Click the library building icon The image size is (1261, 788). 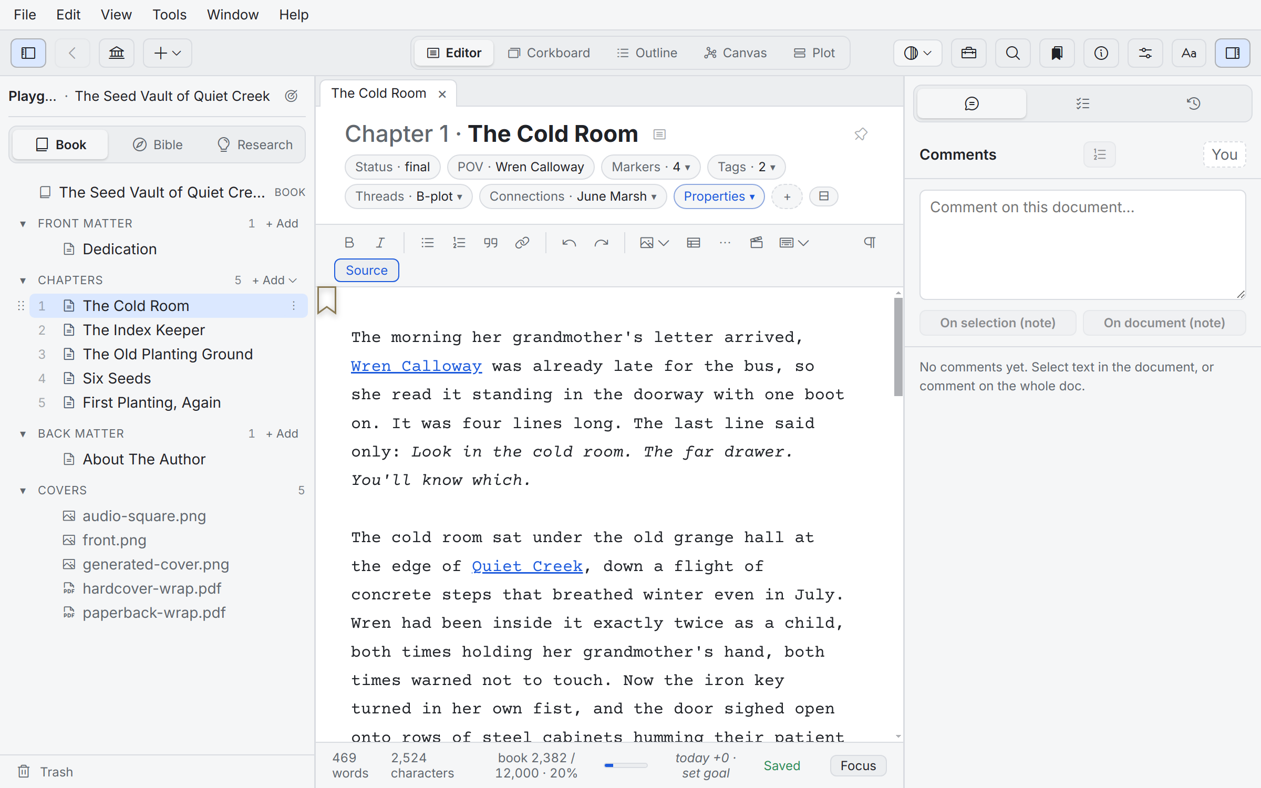117,53
